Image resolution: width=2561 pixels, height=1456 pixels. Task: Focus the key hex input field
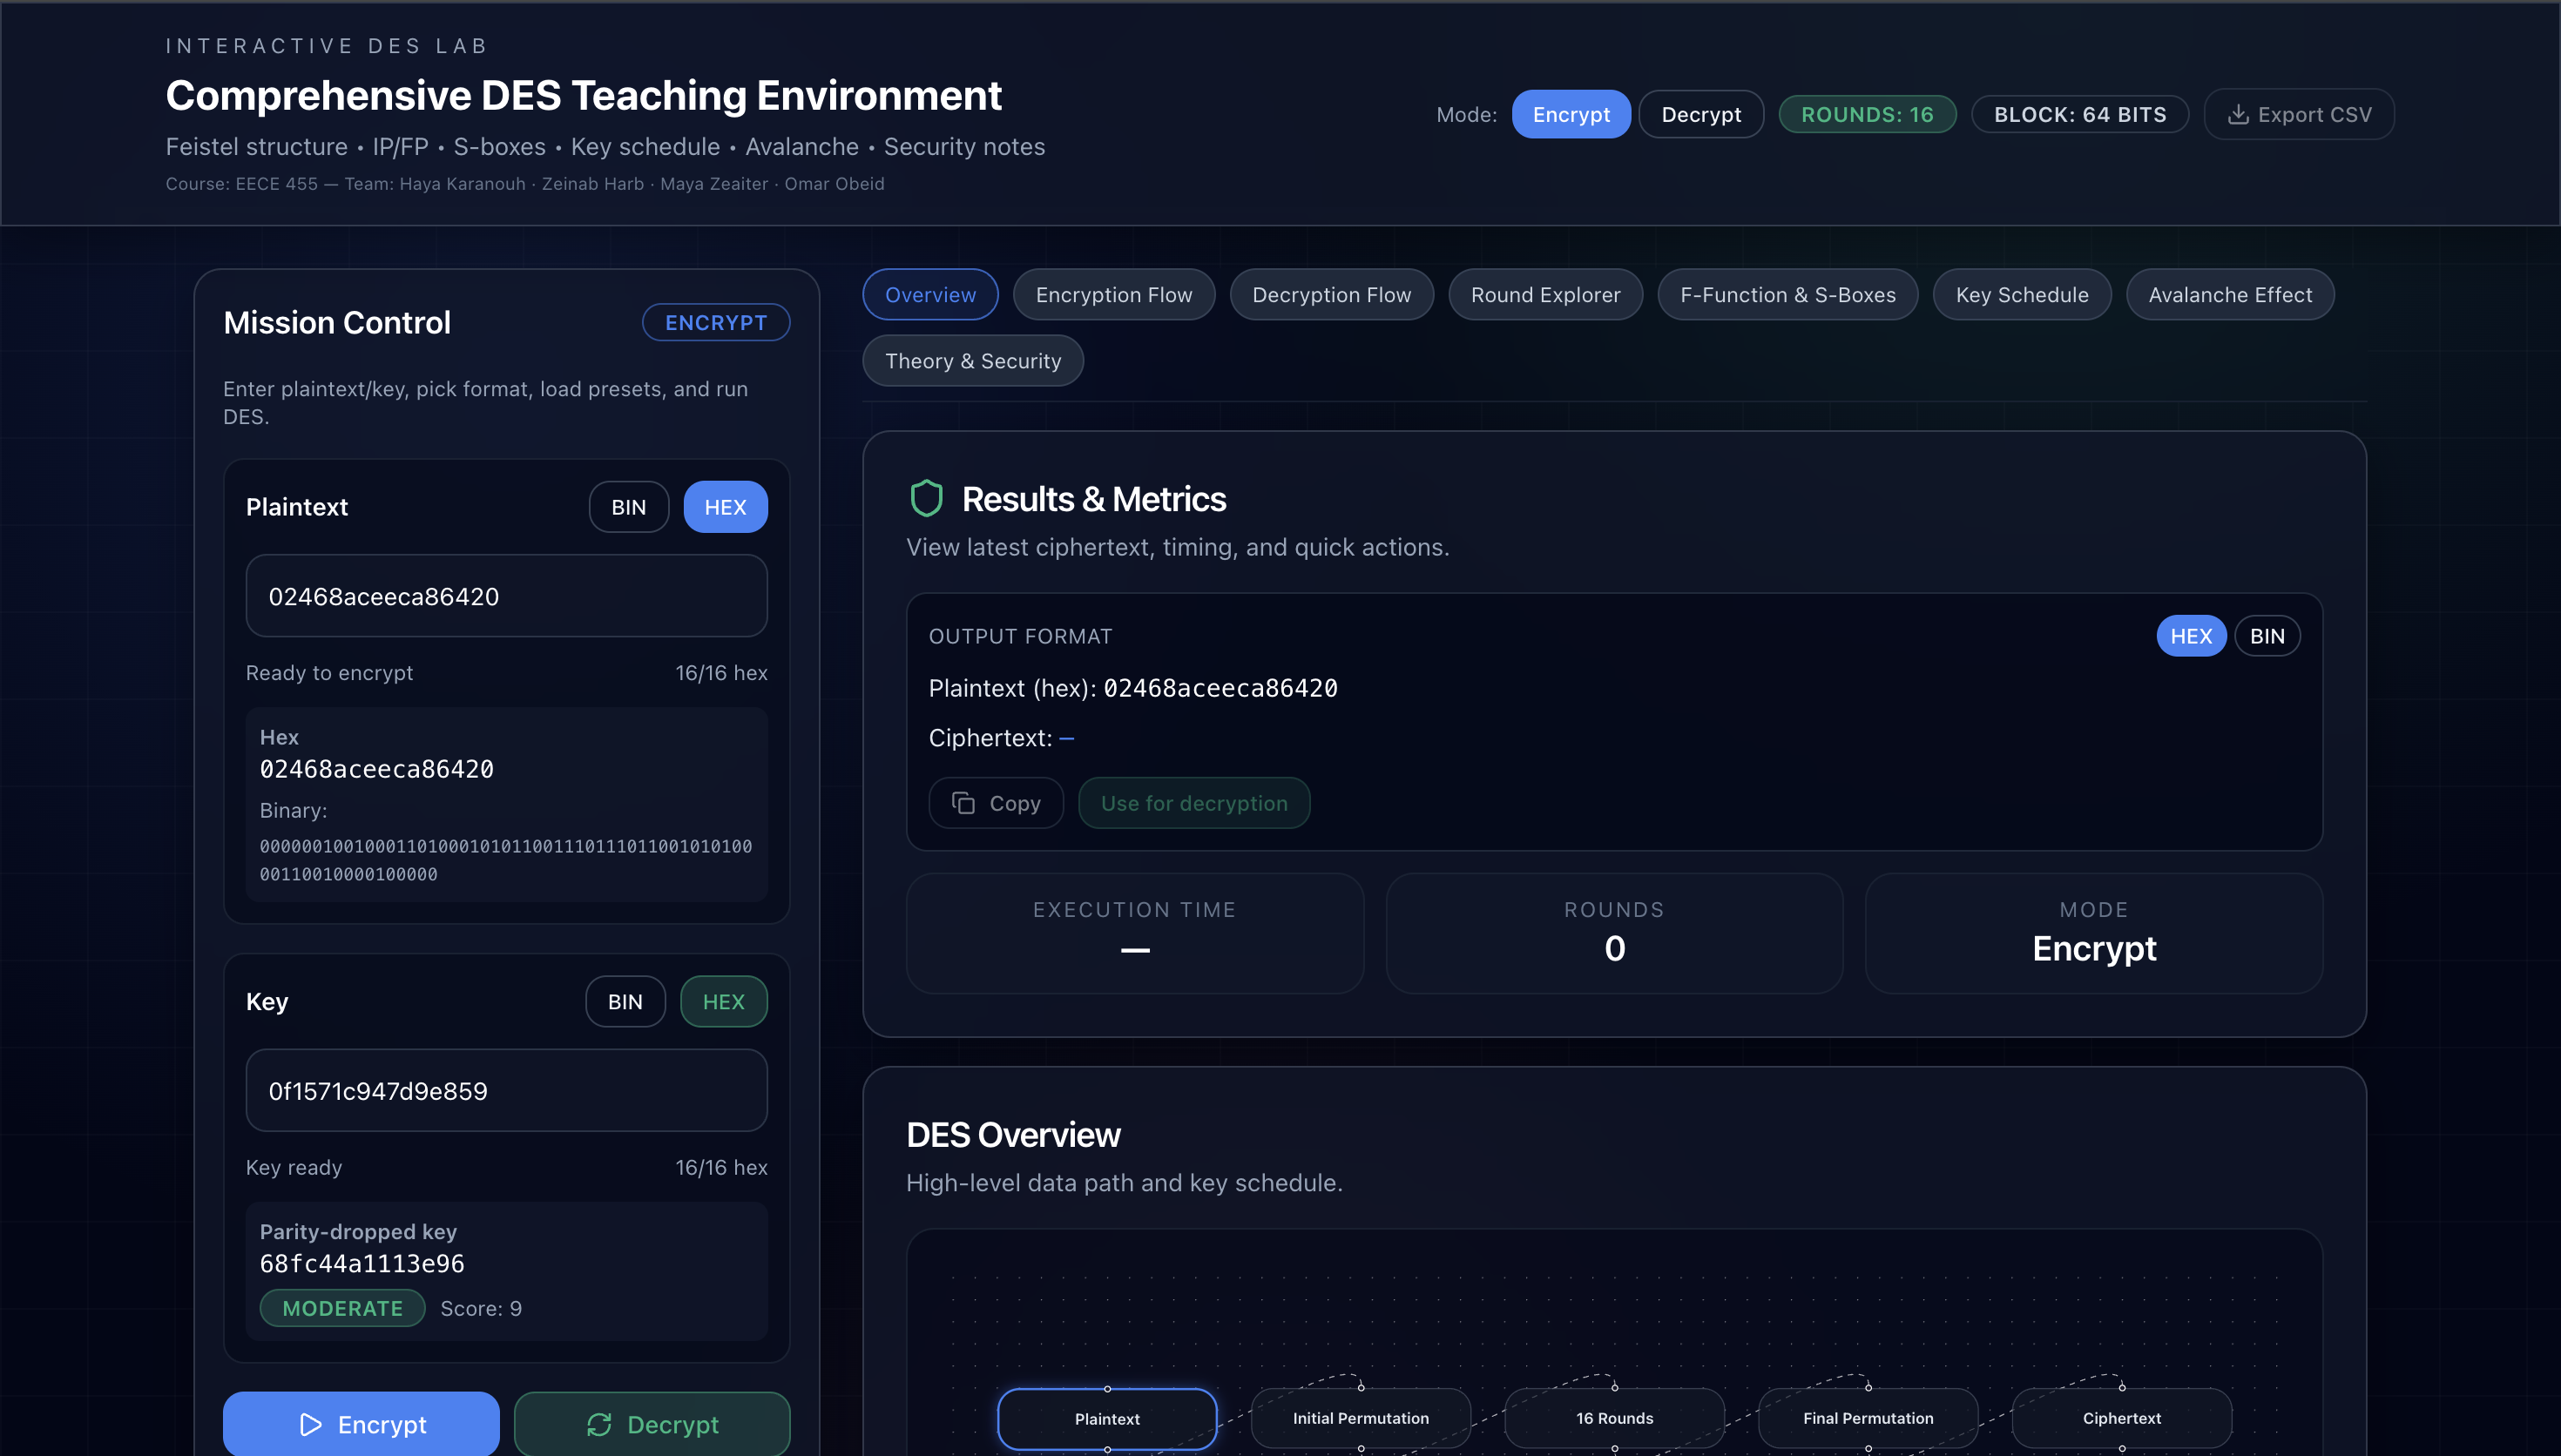pos(506,1090)
